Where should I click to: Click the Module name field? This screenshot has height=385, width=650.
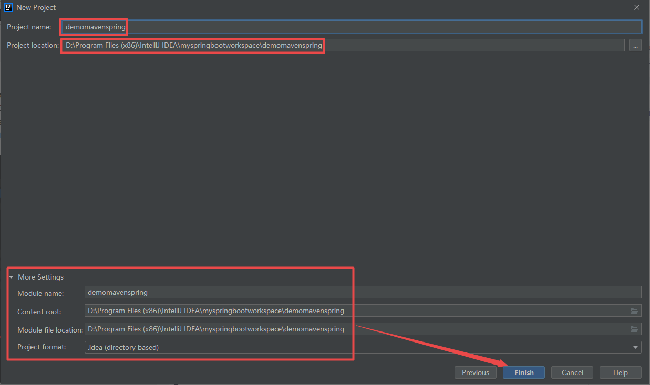click(363, 292)
